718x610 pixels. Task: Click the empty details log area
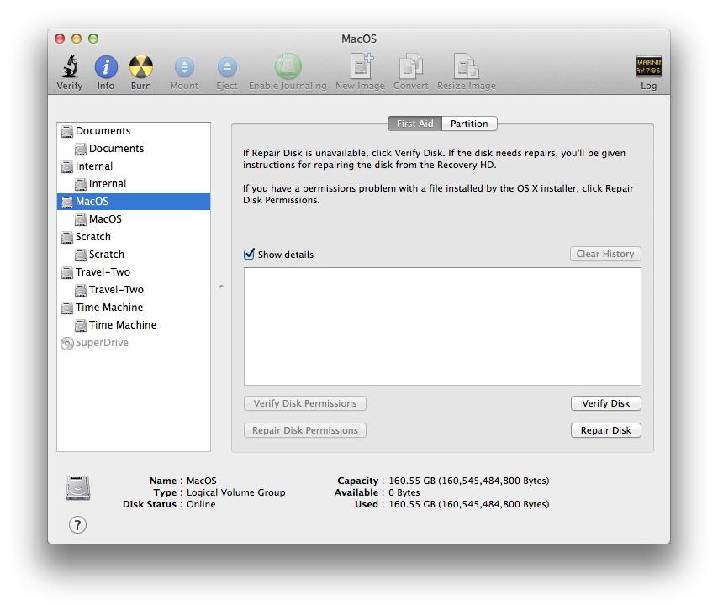click(x=442, y=326)
